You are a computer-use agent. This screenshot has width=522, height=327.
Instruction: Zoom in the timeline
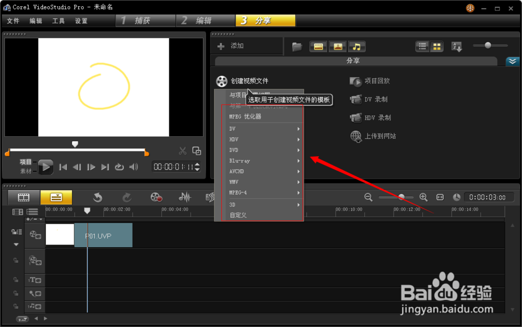pos(423,197)
